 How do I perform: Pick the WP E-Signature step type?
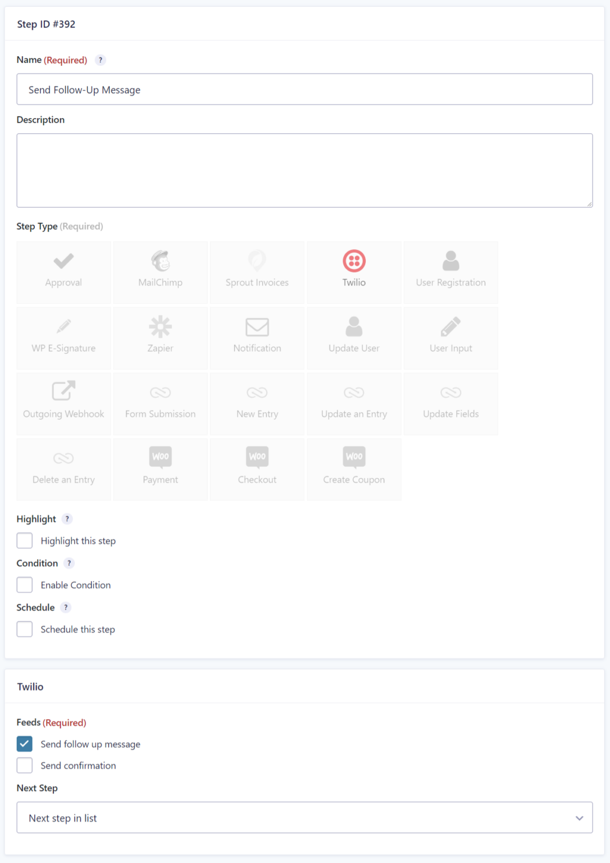[x=63, y=338]
